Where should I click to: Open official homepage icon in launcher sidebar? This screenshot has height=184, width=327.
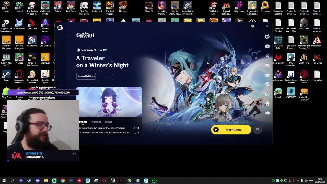click(267, 103)
